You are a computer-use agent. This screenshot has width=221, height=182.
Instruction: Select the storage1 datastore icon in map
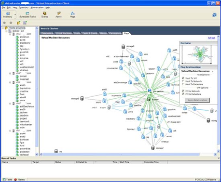pyautogui.click(x=153, y=148)
